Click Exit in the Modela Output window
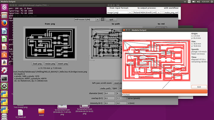This screenshot has width=214, height=120. [x=199, y=87]
